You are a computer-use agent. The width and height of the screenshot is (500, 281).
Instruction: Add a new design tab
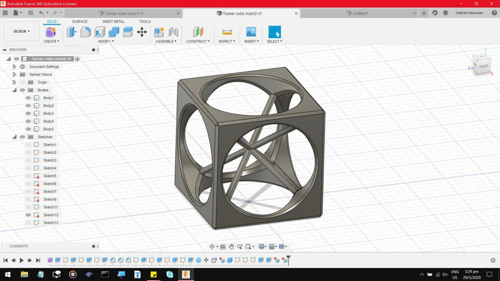click(424, 13)
